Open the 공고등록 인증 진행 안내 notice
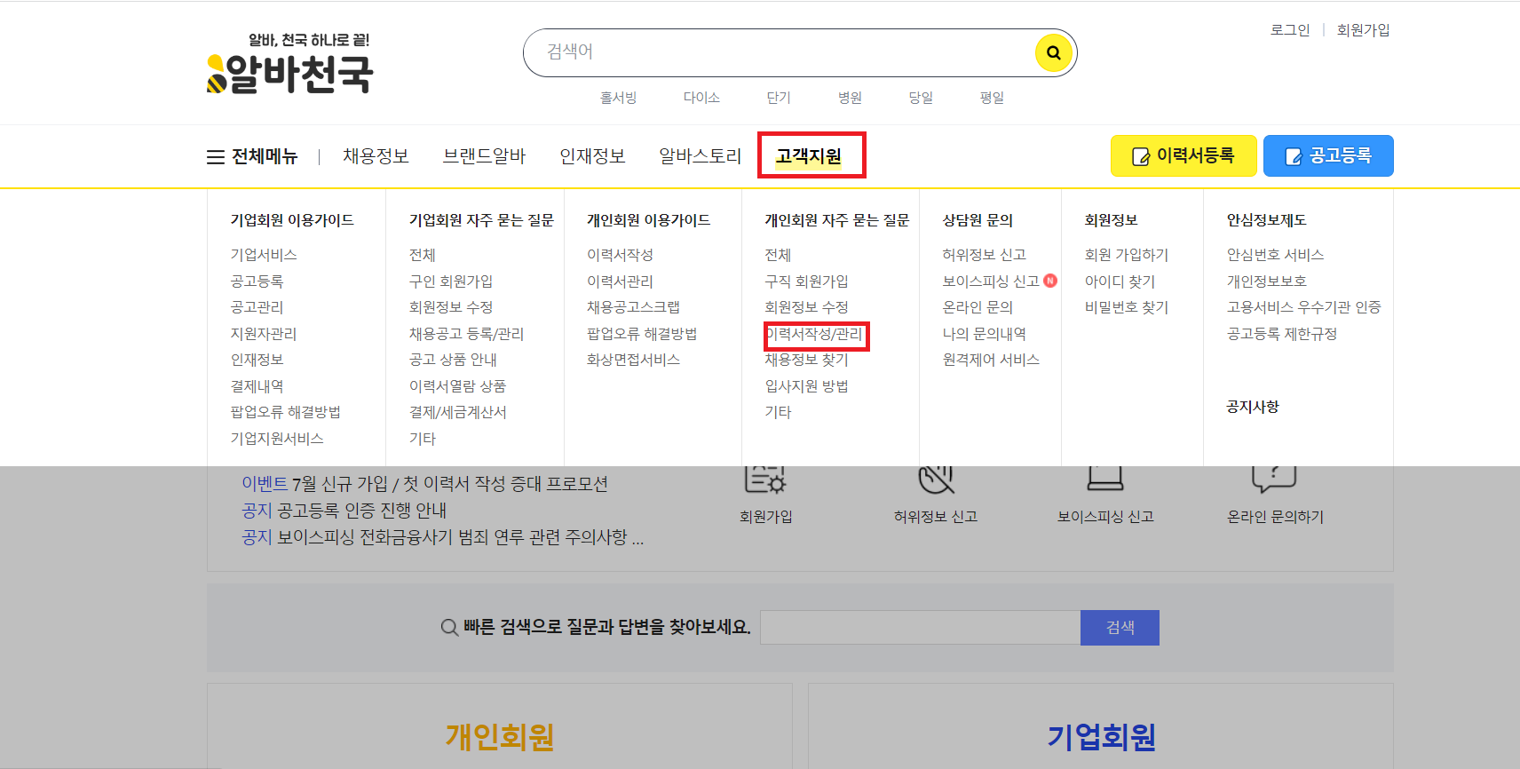 (x=344, y=511)
